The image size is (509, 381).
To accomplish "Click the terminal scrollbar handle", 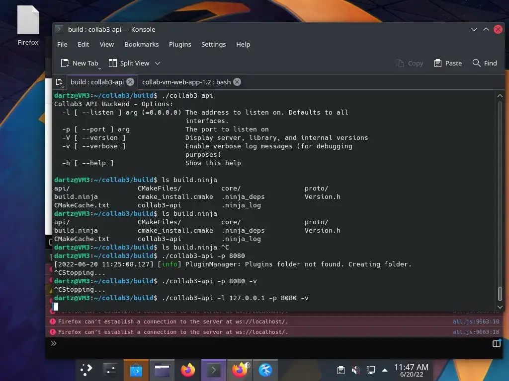I will [500, 294].
